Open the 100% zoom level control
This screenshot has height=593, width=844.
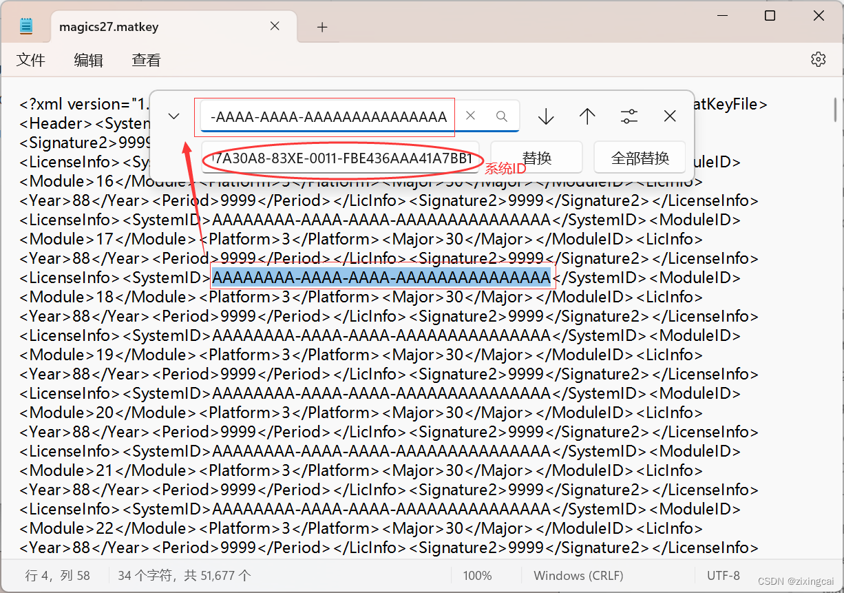(x=477, y=576)
